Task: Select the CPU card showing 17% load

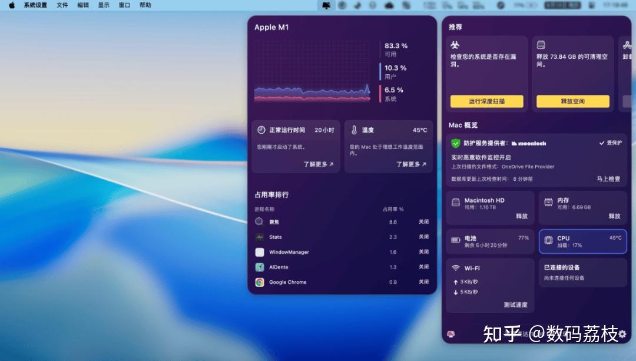Action: [x=583, y=241]
